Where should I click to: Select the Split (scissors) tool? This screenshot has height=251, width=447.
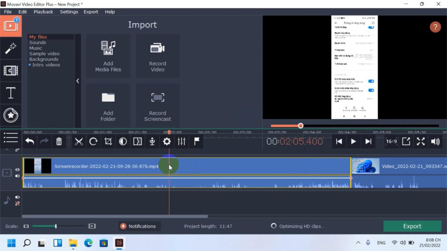[79, 142]
